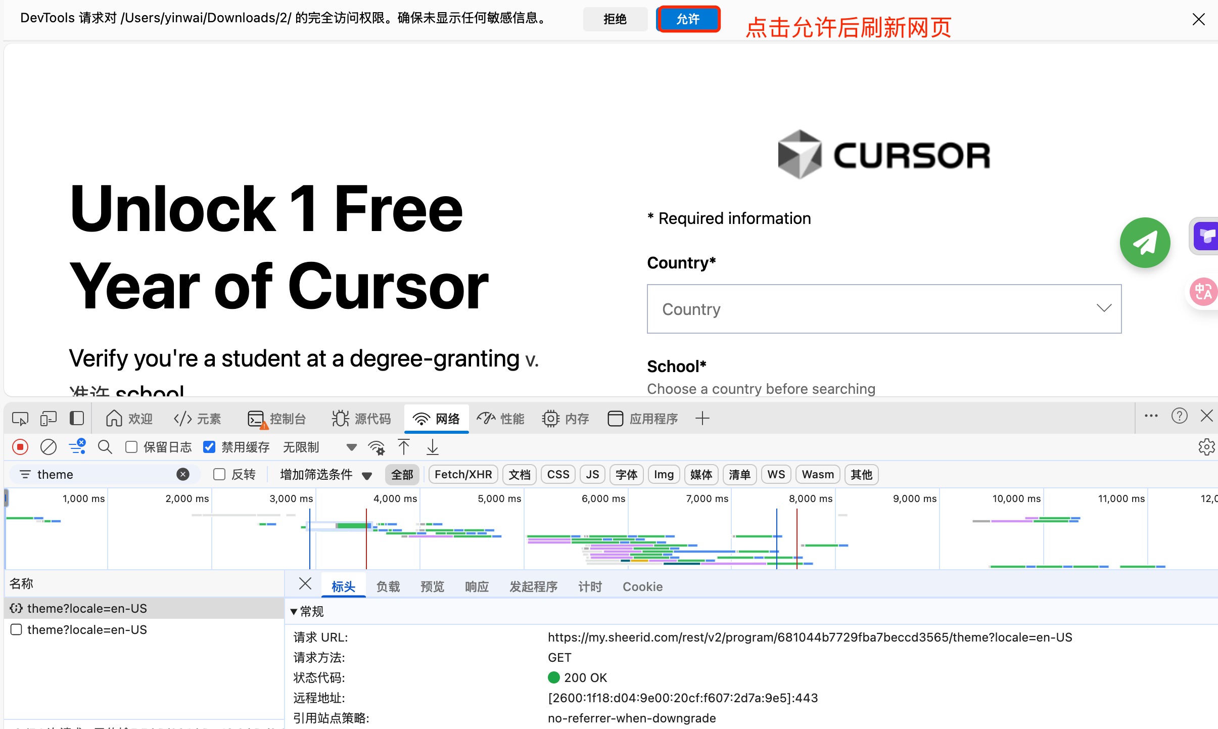The image size is (1218, 729).
Task: Open the network search magnifier icon
Action: pyautogui.click(x=105, y=447)
